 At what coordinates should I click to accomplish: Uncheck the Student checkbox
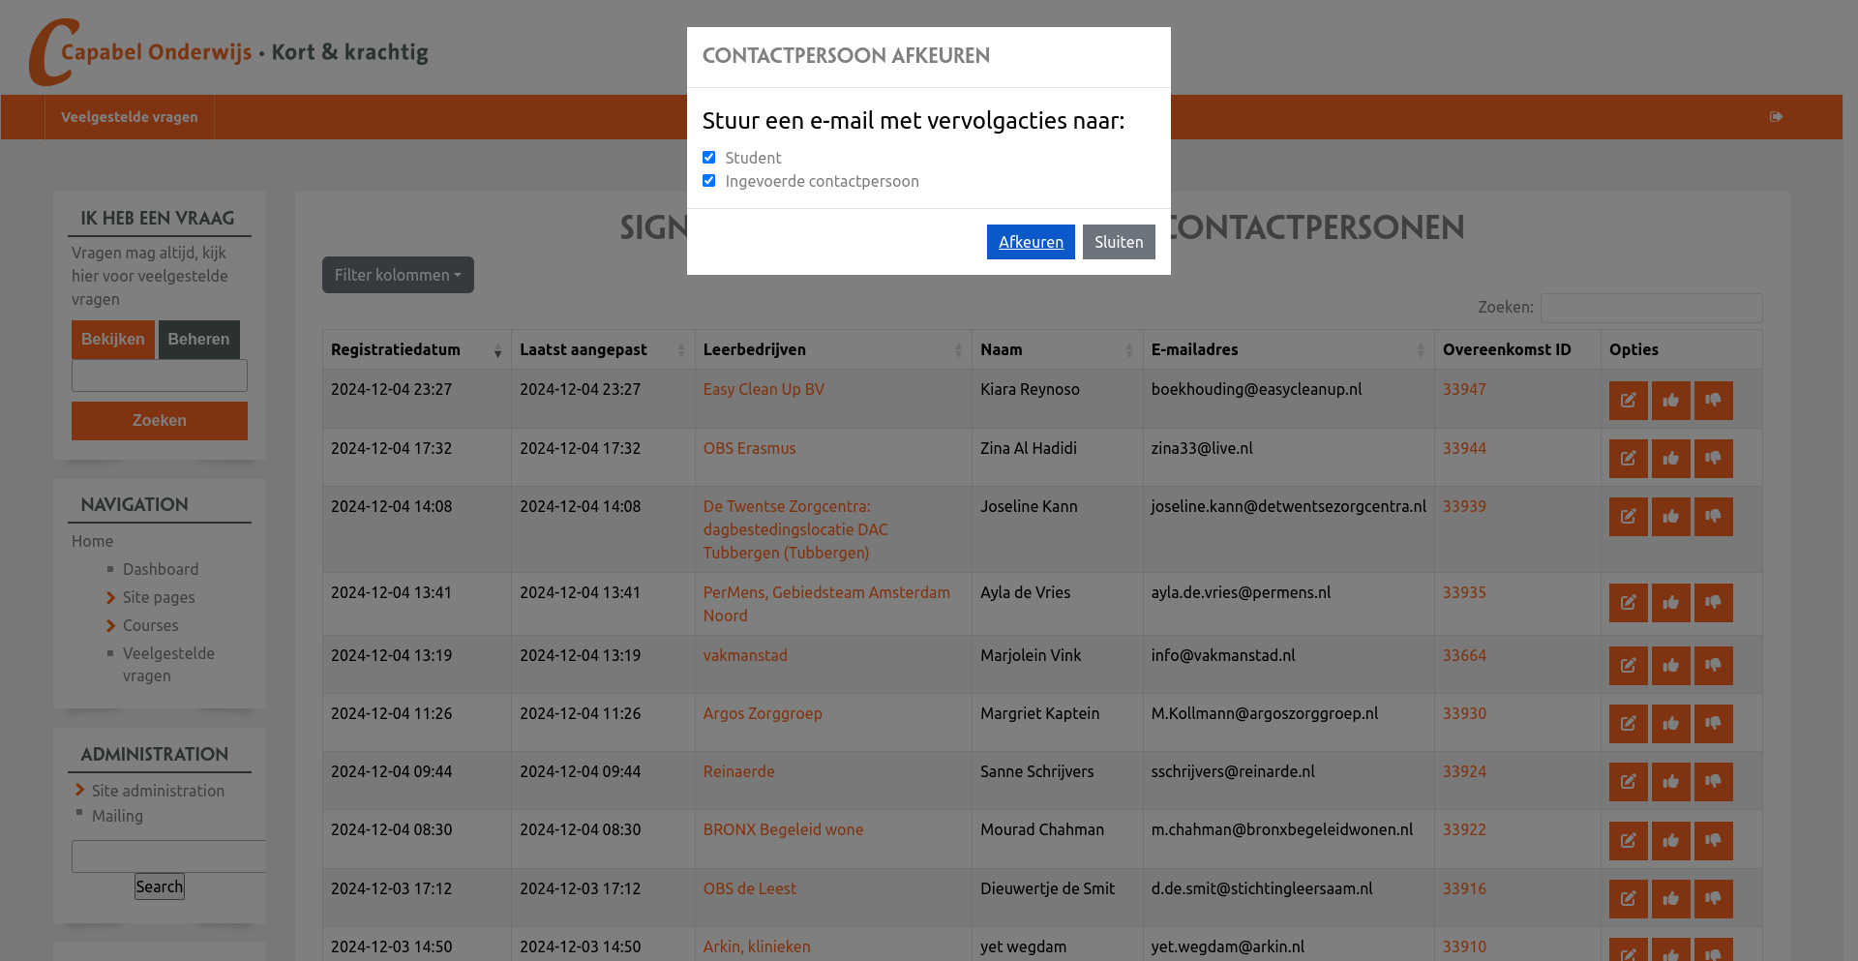pyautogui.click(x=709, y=157)
